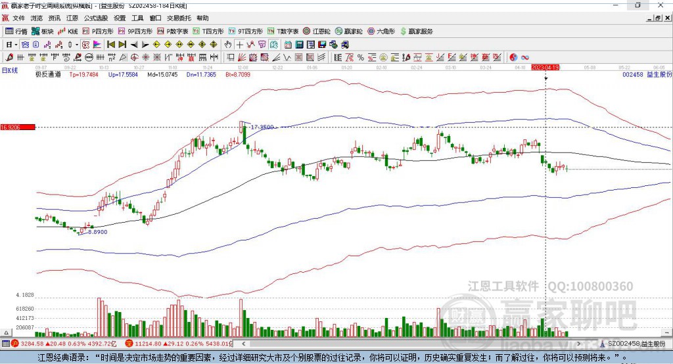Jump to first bar with skip-start icon
Viewport: 673px width, 364px height.
(110, 45)
